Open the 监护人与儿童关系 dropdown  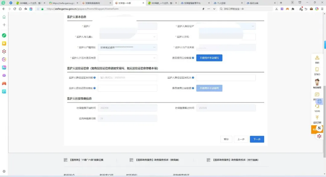127,37
